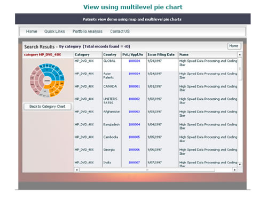Screen dimensions: 267x200
Task: Click the horizontal scrollbar right arrow
Action: pos(235,170)
